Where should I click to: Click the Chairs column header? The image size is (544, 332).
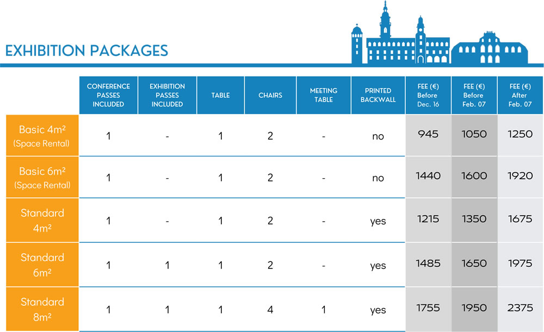click(270, 95)
